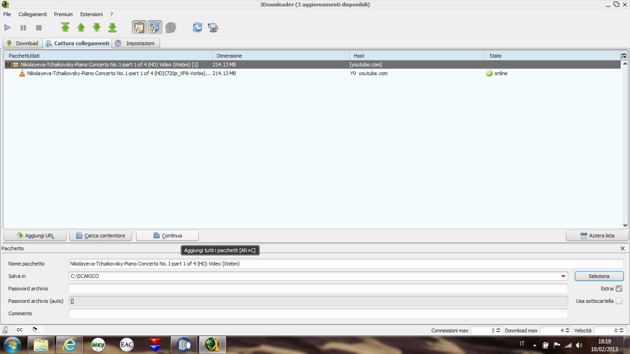The image size is (630, 354).
Task: Sort by Stato column header
Action: (553, 56)
